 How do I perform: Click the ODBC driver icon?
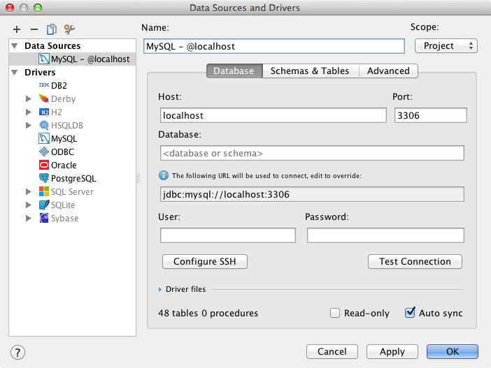pyautogui.click(x=44, y=152)
